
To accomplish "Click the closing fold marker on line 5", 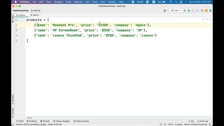I will pyautogui.click(x=25, y=41).
